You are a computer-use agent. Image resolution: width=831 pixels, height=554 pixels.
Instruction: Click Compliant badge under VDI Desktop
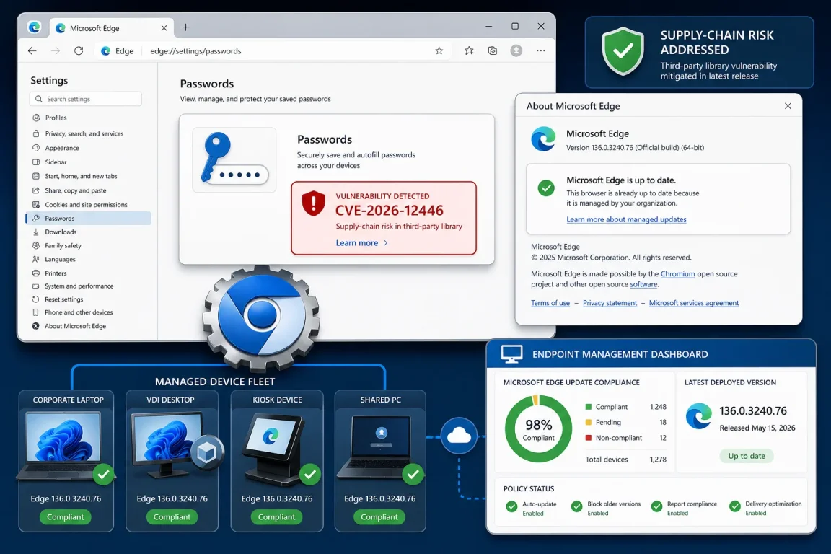172,517
